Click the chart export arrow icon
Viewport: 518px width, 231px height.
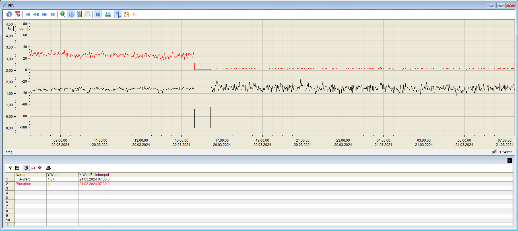(40, 168)
